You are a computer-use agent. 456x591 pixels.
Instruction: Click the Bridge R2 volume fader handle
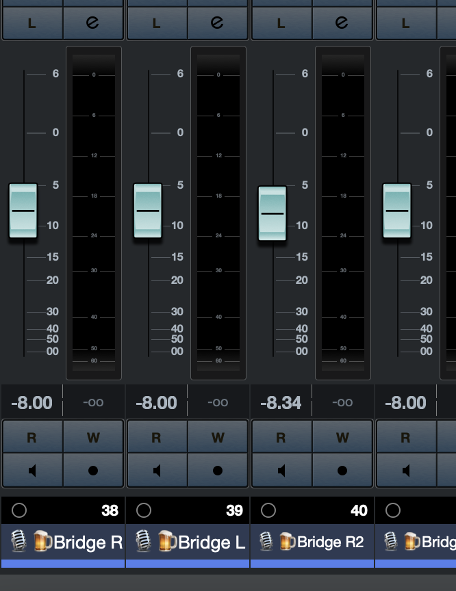(x=273, y=213)
